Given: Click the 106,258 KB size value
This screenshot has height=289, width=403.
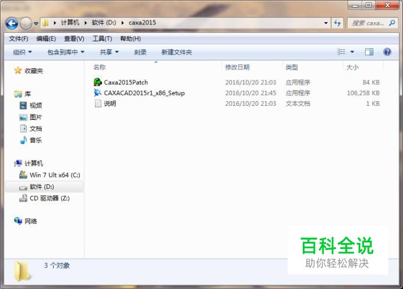Looking at the screenshot, I should (363, 93).
